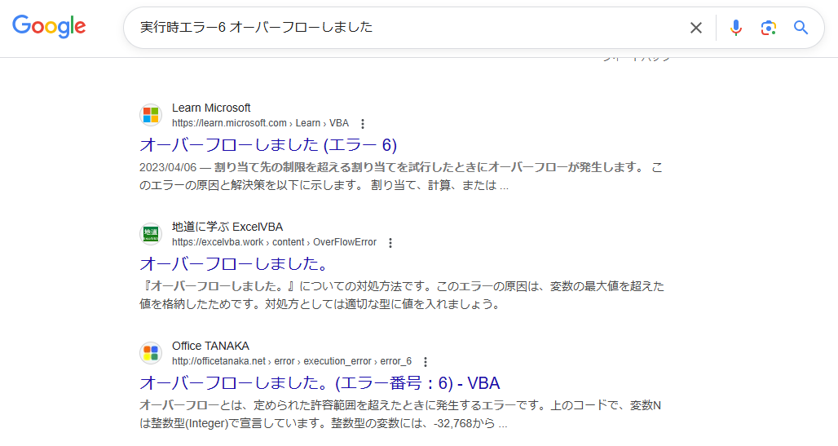Open オーバーフローしました (エラー 6) result
The width and height of the screenshot is (838, 446).
(x=268, y=145)
